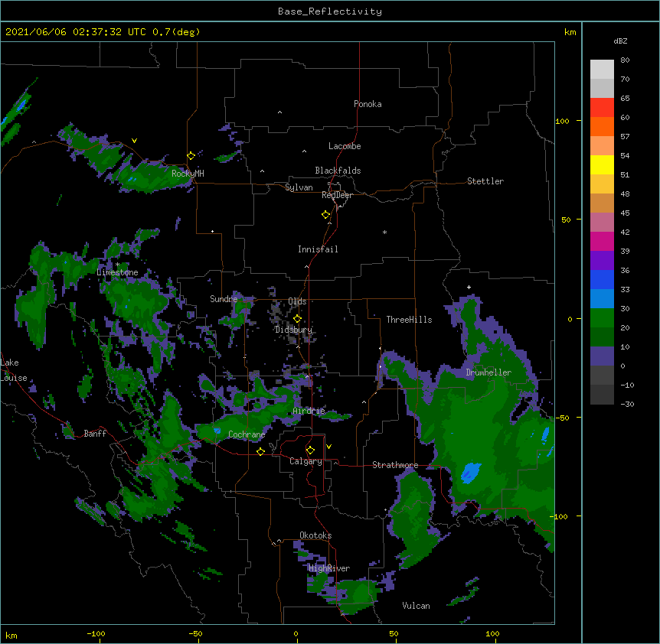Click the asterisk marker east of Innisfail
The height and width of the screenshot is (644, 660).
click(384, 232)
